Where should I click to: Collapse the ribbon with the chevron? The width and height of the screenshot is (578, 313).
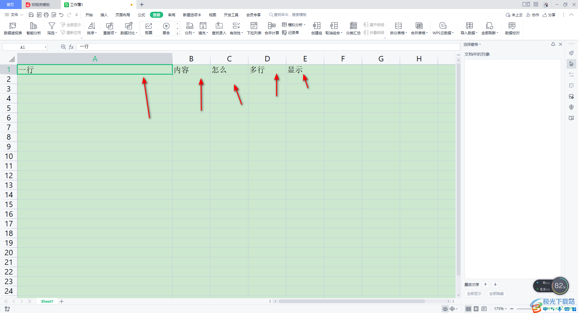[571, 15]
